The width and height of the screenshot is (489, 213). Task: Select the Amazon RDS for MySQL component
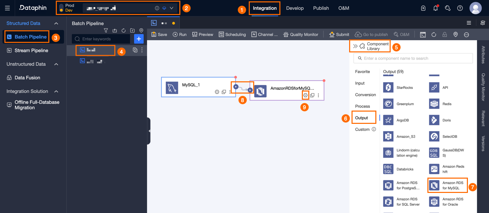click(447, 185)
